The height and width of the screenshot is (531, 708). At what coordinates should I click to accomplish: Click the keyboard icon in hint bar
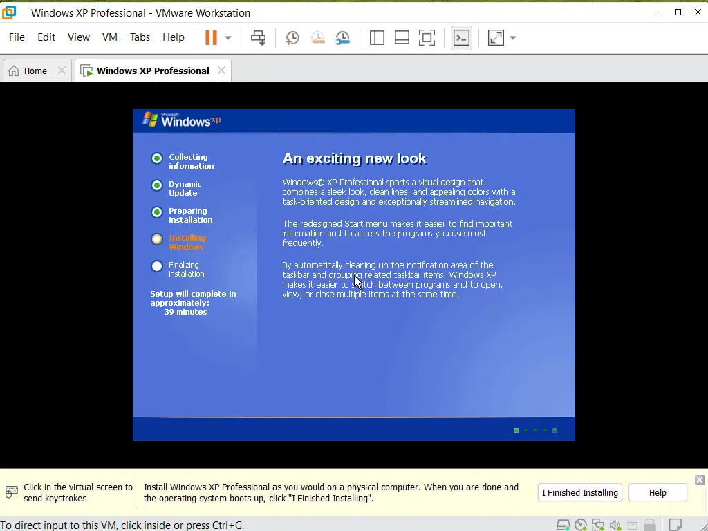point(11,492)
